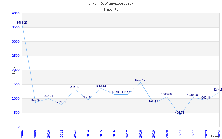The height and width of the screenshot is (139, 222).
Task: Click the x-axis year label 2017
Action: click(x=127, y=134)
